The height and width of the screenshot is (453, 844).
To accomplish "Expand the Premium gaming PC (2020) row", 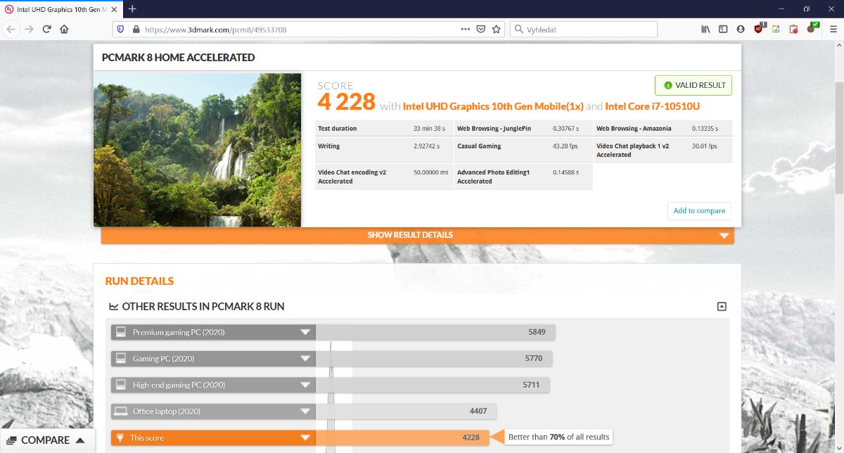I will tap(305, 332).
